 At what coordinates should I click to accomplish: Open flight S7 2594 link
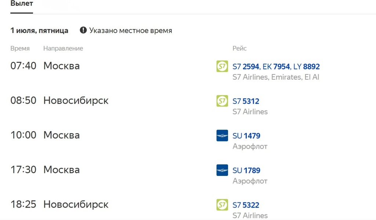click(246, 67)
